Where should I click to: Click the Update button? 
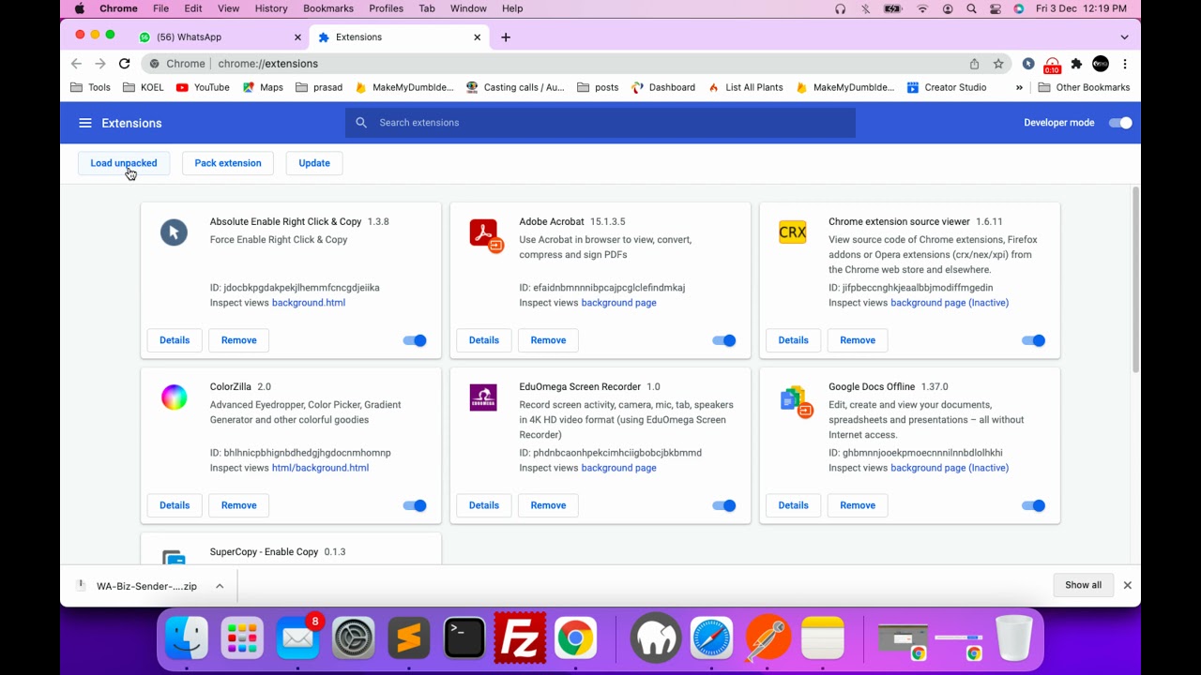coord(314,163)
